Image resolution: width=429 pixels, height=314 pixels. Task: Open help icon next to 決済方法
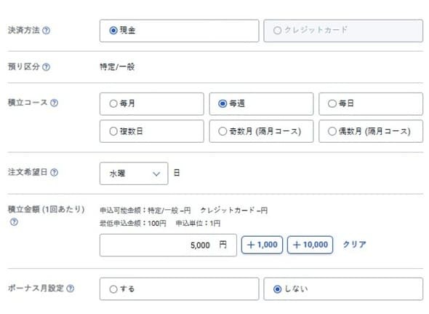47,31
